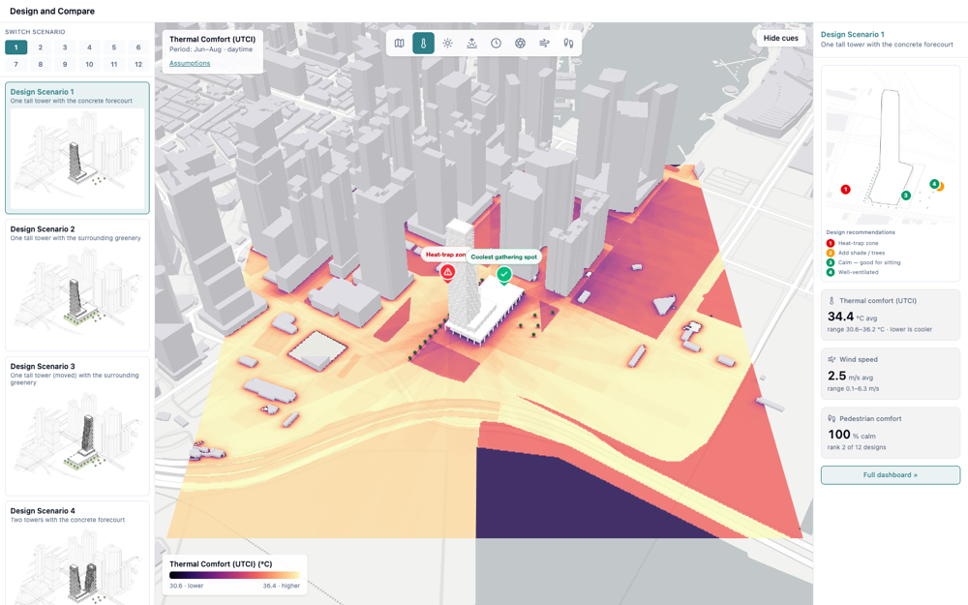Select the Design Scenario 3 card
Viewport: 968px width, 605px height.
[77, 426]
